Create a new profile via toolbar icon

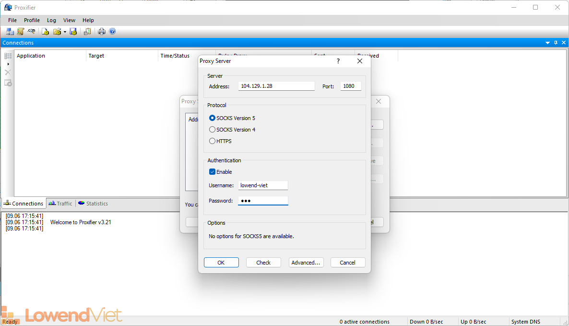click(45, 32)
